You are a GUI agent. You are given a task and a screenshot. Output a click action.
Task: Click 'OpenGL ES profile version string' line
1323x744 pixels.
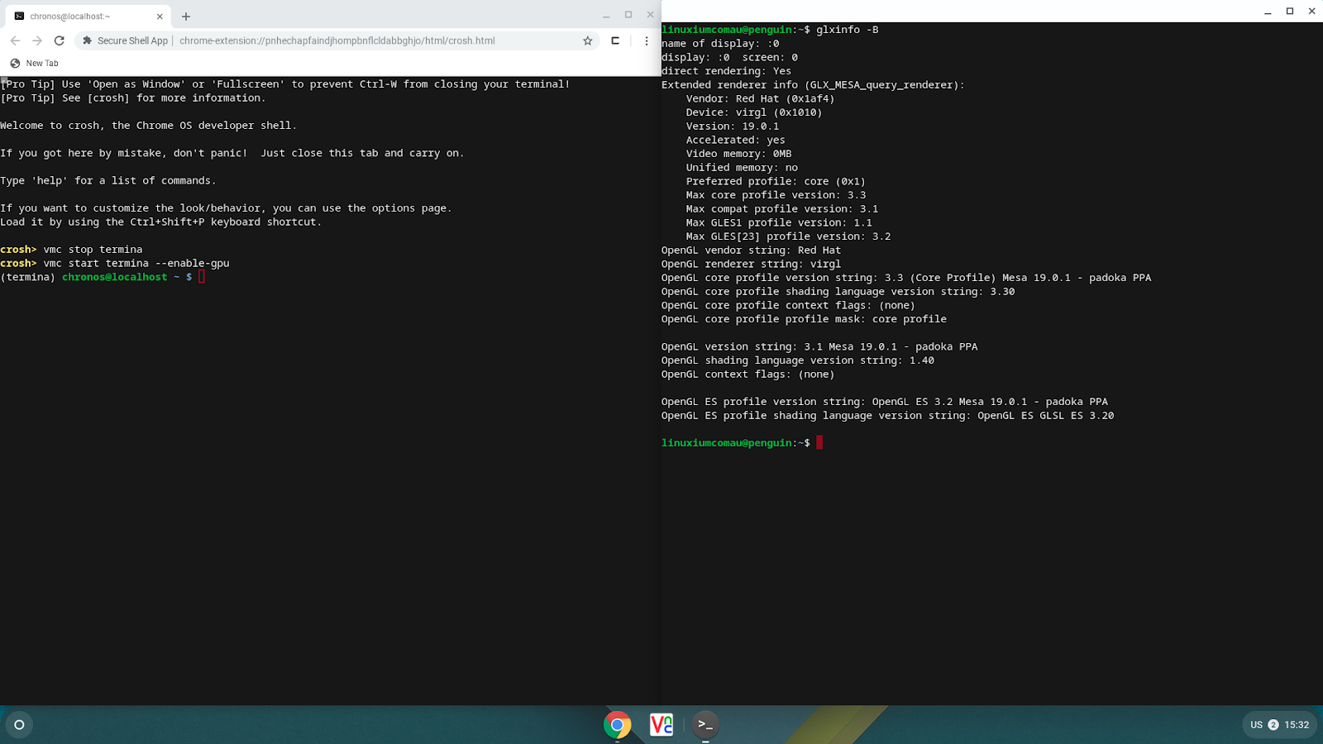pos(885,402)
